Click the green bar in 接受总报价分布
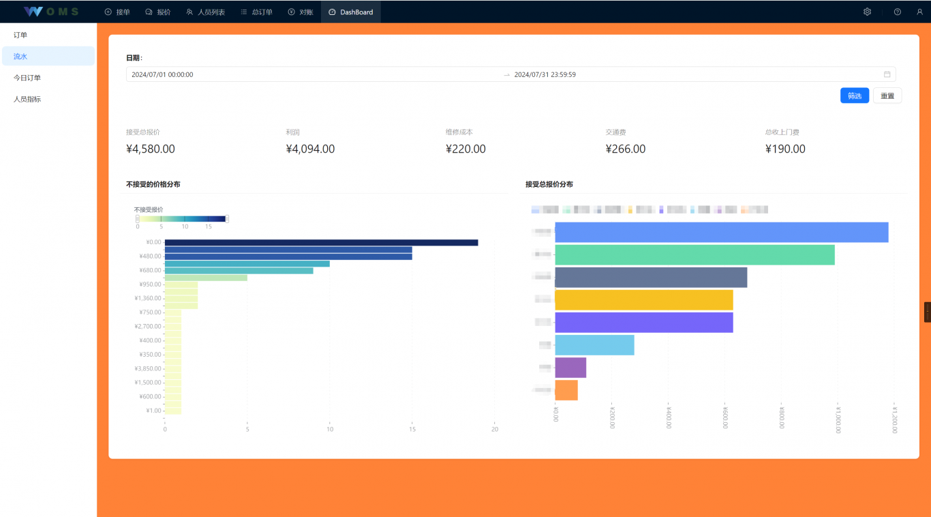Screen dimensions: 931x517 (695, 254)
